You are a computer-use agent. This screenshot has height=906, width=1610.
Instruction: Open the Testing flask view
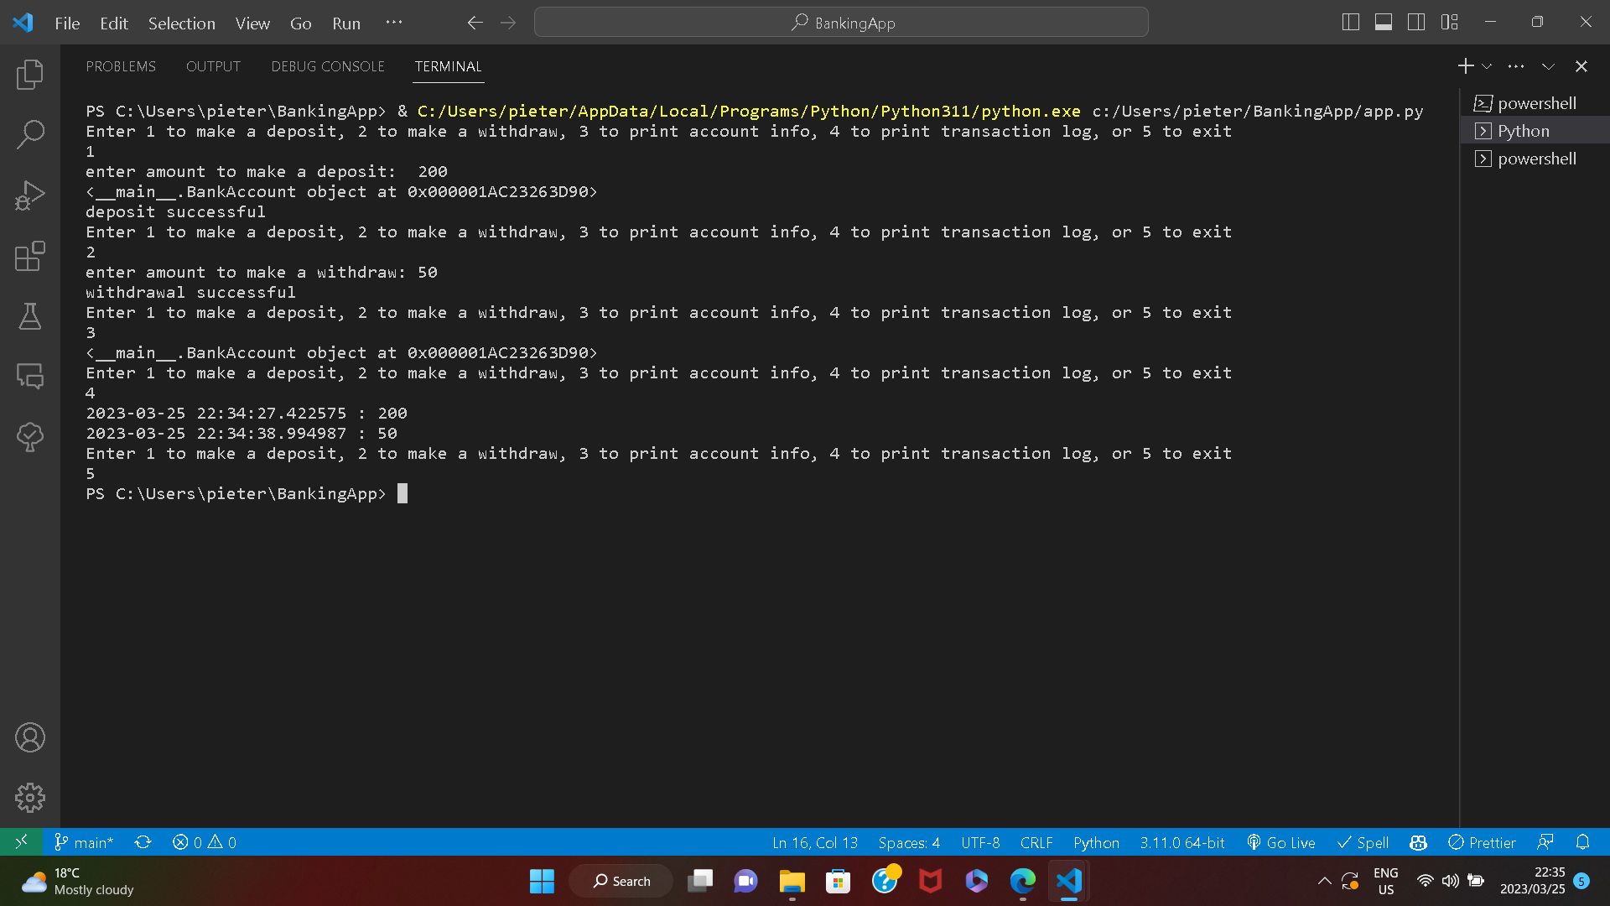(30, 316)
